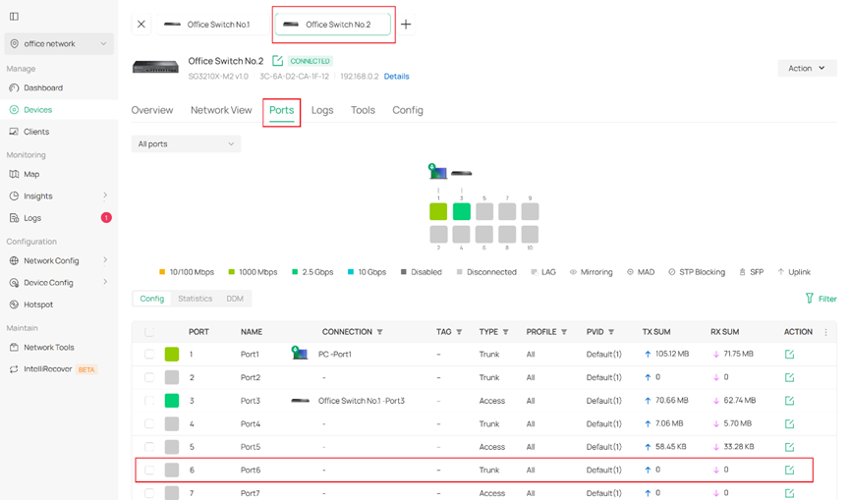Expand Device Config submenu arrow
The image size is (850, 500).
click(105, 282)
